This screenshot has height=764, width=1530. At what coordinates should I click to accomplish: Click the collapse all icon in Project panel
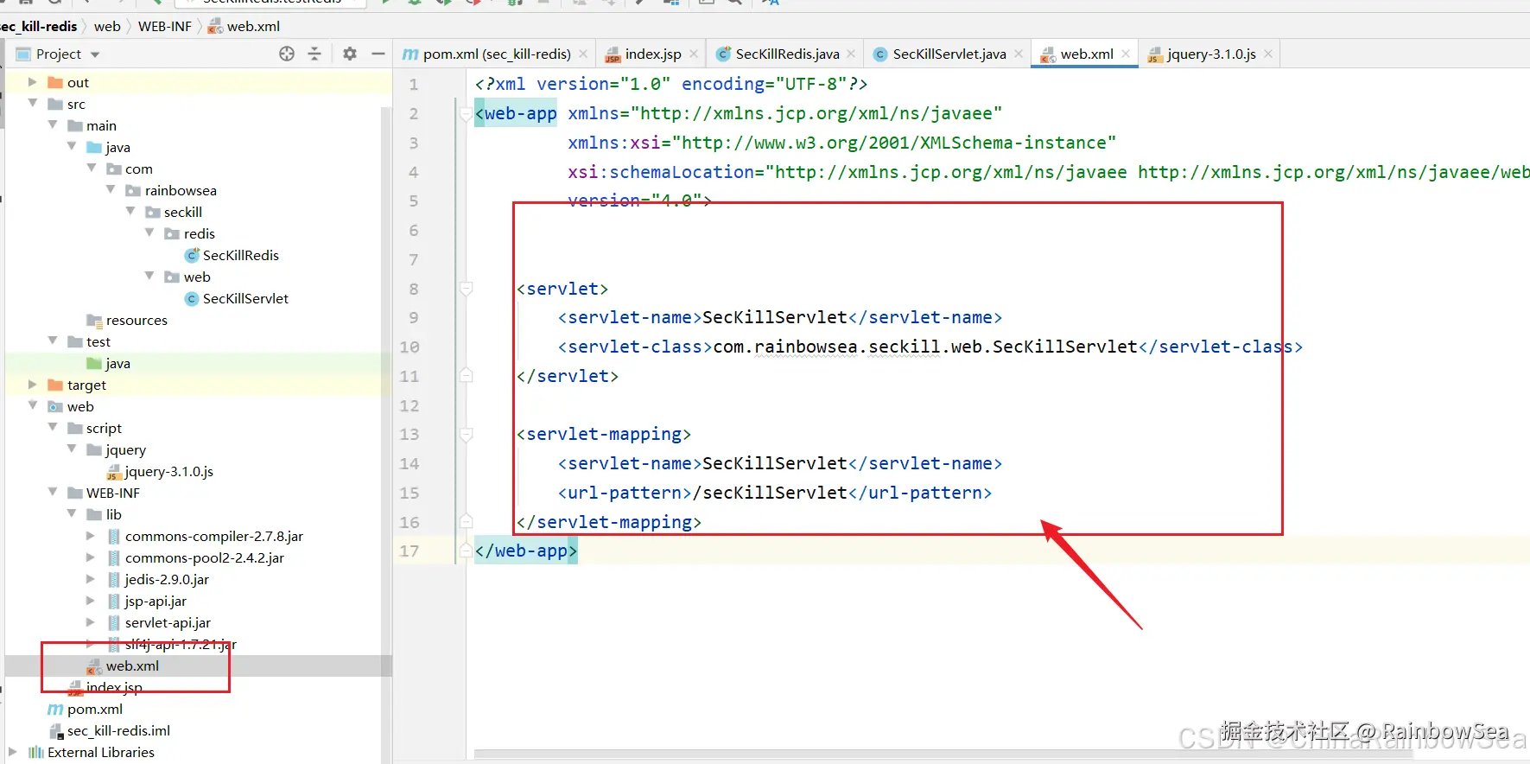(314, 54)
